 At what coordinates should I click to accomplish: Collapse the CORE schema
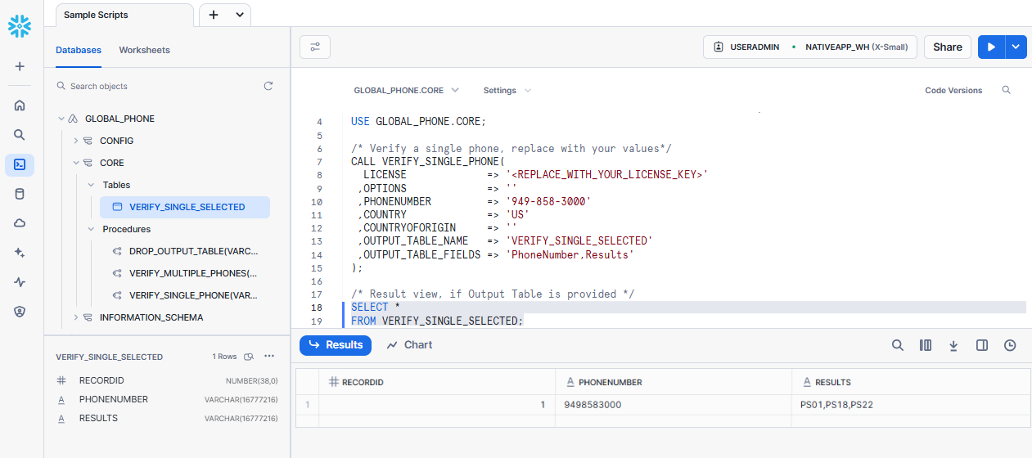click(x=75, y=163)
